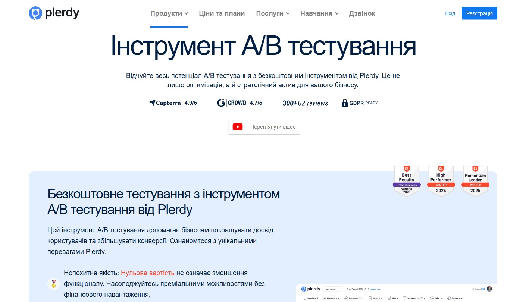Click the Plerdy logo inside the dashboard preview
Viewport: 526px width, 302px height.
point(311,289)
